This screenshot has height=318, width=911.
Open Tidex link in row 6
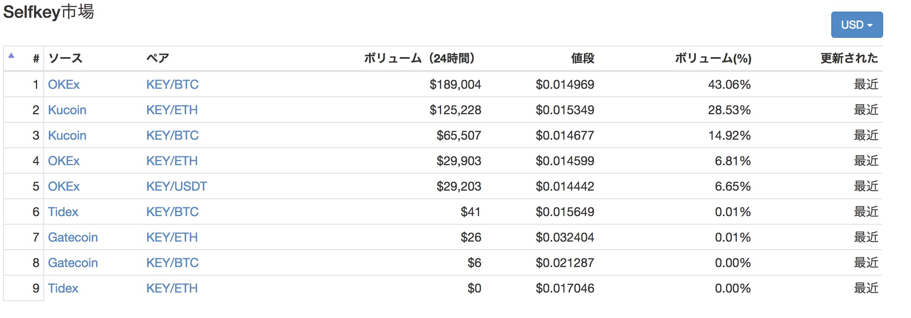[x=63, y=211]
